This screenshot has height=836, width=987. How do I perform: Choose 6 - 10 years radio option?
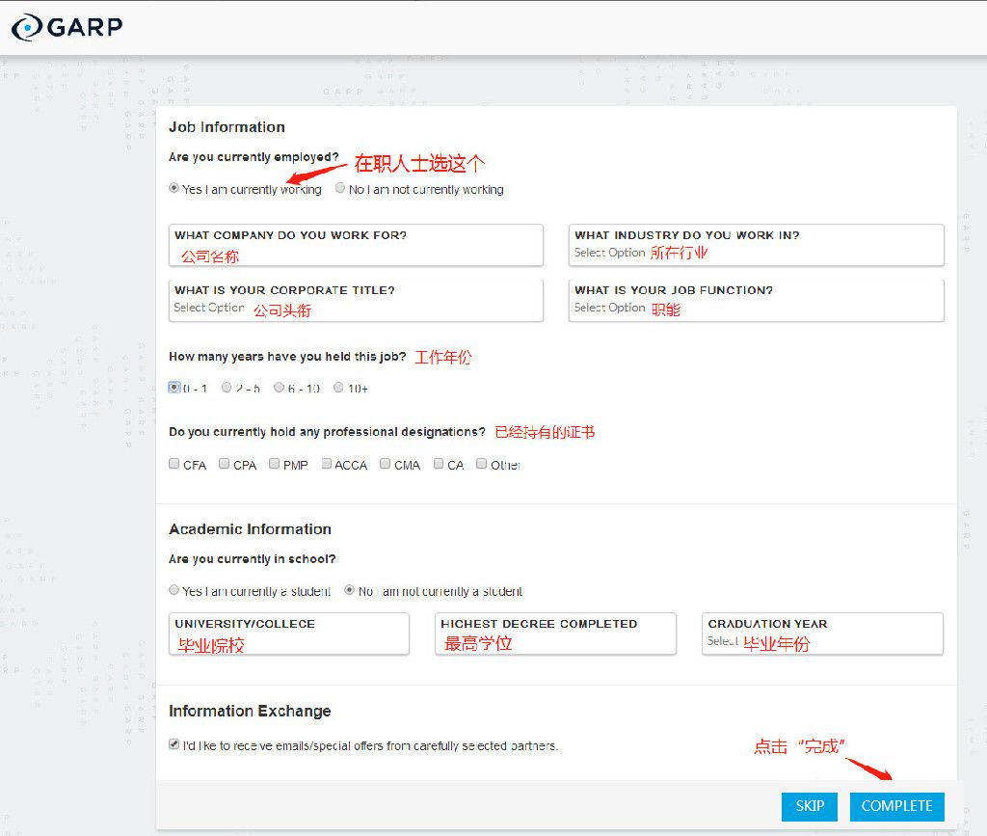tap(279, 388)
